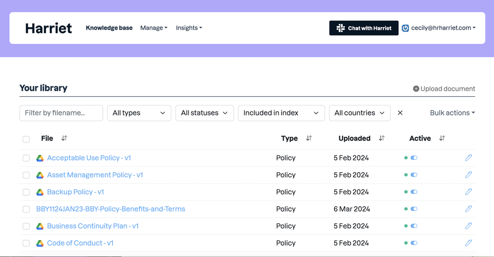Viewport: 494px width, 257px height.
Task: Tick the select-all checkbox in the table header
Action: (x=26, y=139)
